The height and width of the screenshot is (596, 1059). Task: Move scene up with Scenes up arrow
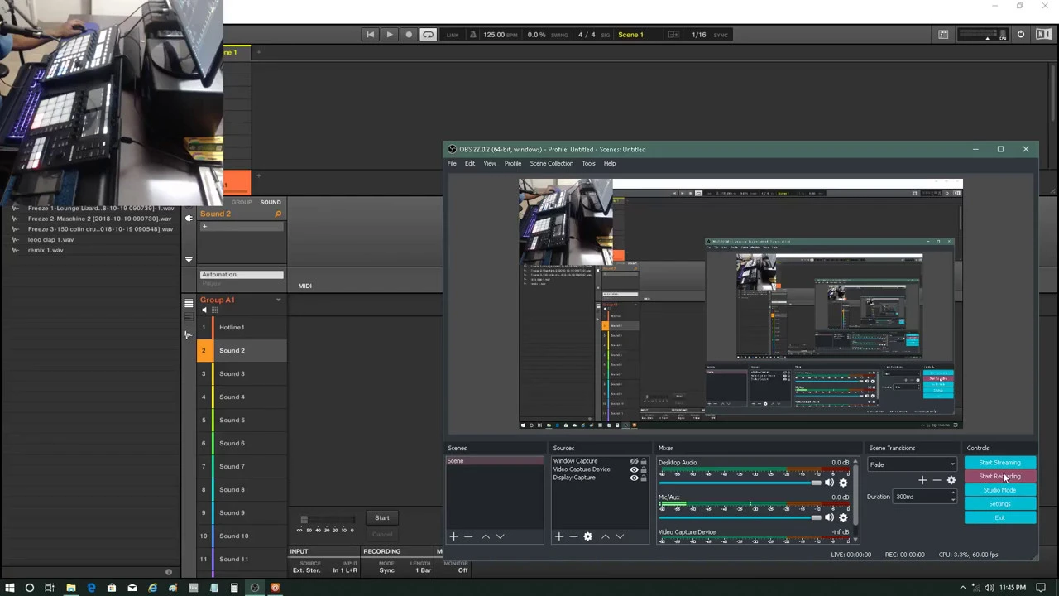486,536
